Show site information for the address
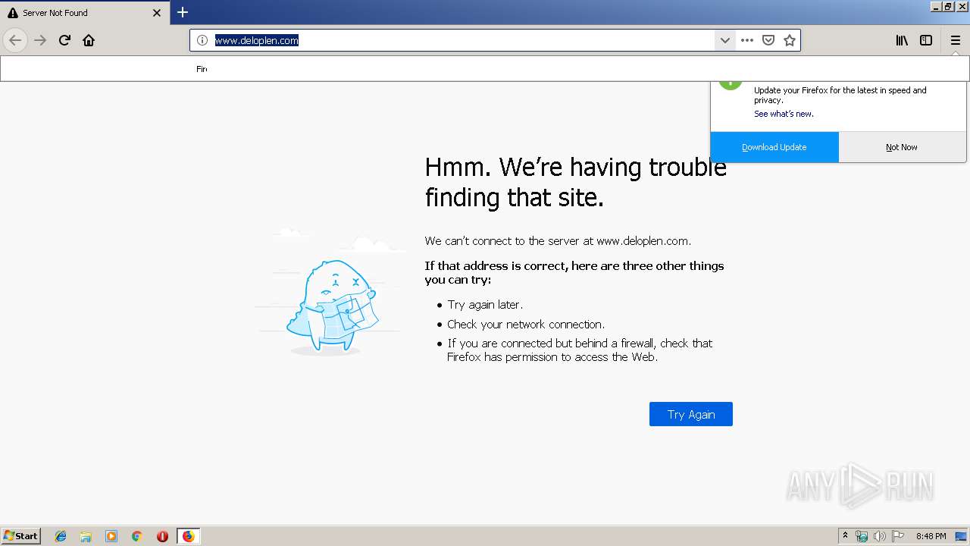 click(202, 40)
